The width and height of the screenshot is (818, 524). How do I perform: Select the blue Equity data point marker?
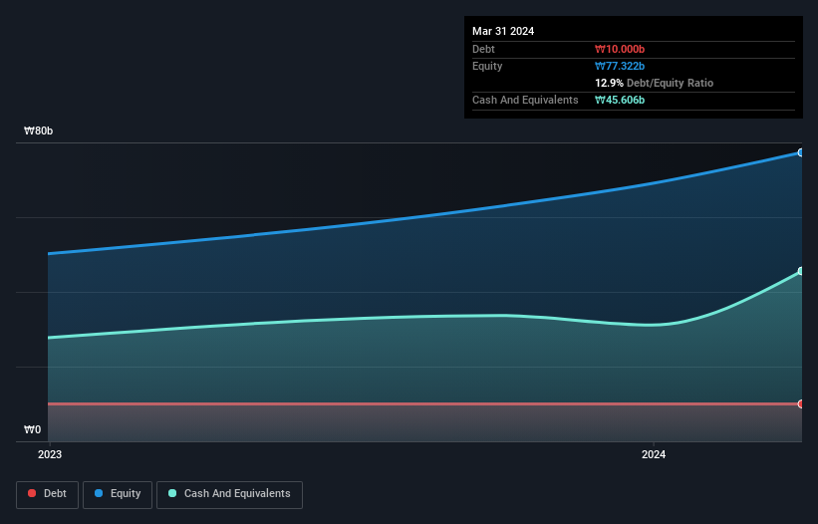coord(801,152)
